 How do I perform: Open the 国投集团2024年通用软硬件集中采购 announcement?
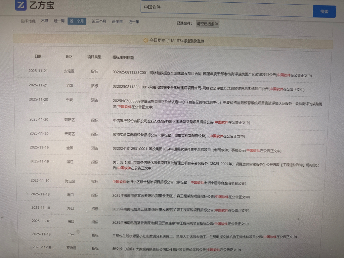coord(197,149)
